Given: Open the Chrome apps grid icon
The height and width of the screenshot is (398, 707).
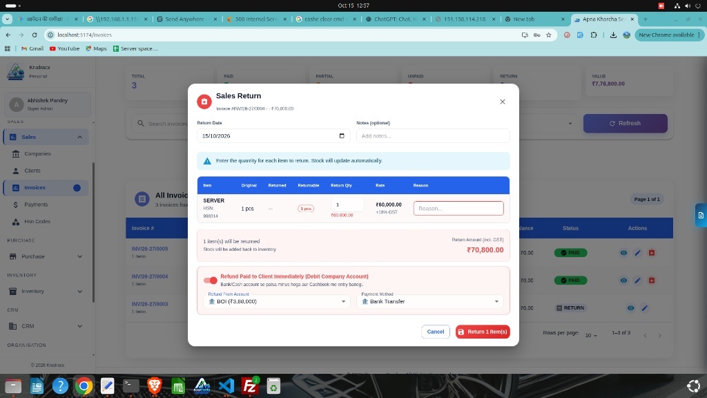Looking at the screenshot, I should pyautogui.click(x=7, y=49).
